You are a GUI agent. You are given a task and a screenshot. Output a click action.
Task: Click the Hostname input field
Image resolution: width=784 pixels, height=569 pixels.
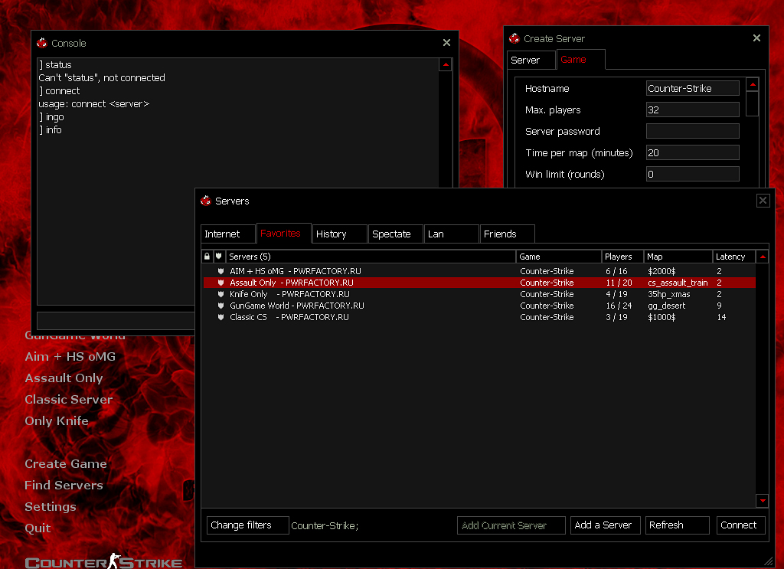pyautogui.click(x=692, y=89)
